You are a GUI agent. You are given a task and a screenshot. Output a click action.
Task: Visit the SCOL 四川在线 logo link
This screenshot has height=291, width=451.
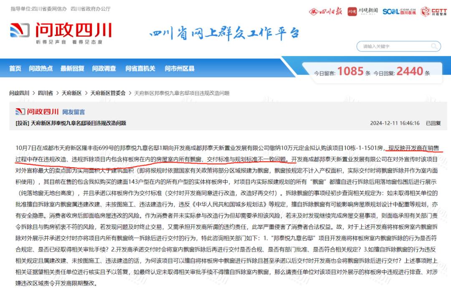tap(399, 12)
